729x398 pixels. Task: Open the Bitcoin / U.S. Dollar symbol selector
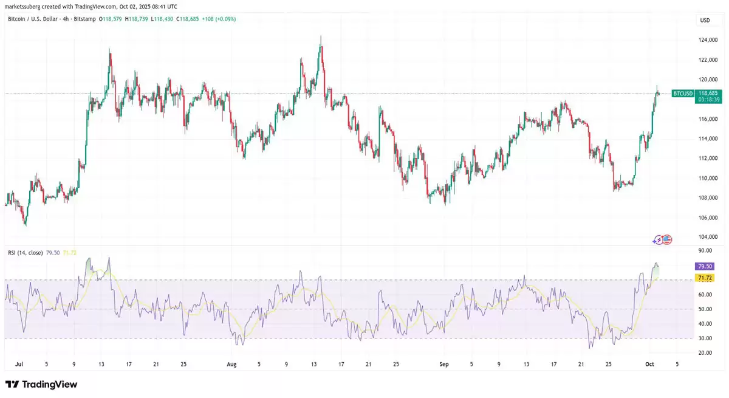(x=33, y=19)
